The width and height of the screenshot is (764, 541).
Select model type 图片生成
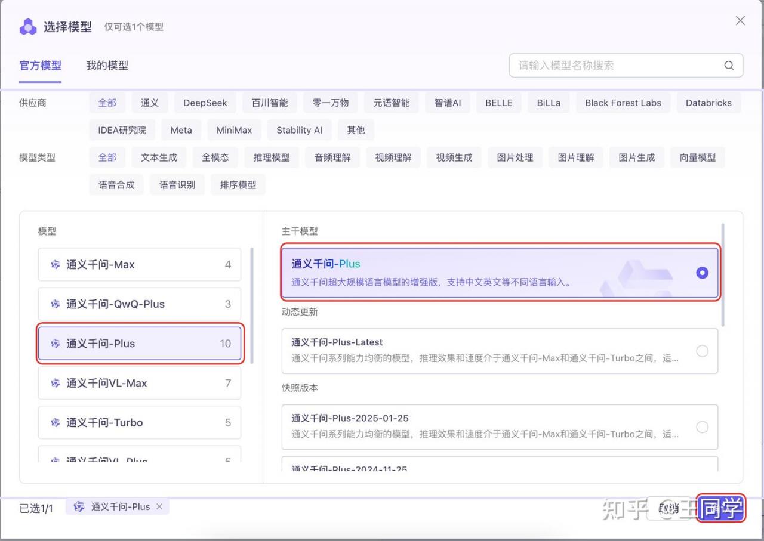pyautogui.click(x=637, y=157)
